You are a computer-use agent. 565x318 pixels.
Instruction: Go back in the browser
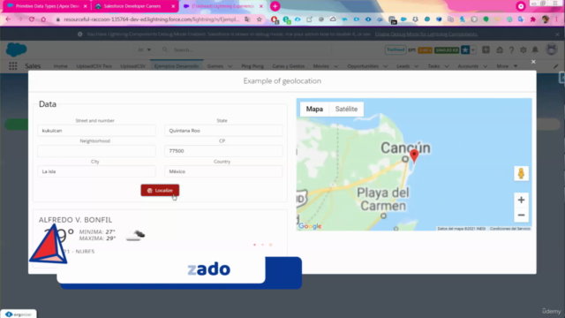8,19
